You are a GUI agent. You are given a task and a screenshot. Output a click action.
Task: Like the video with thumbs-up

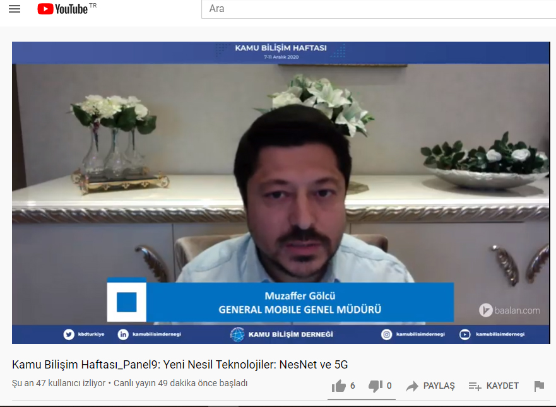[339, 386]
